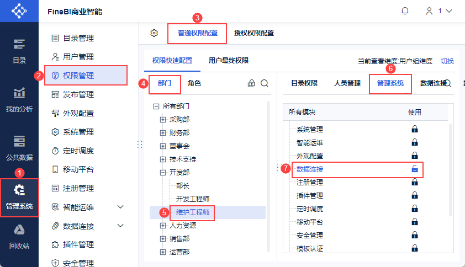This screenshot has width=465, height=267.
Task: Expand the 采购部 department node
Action: click(x=163, y=119)
